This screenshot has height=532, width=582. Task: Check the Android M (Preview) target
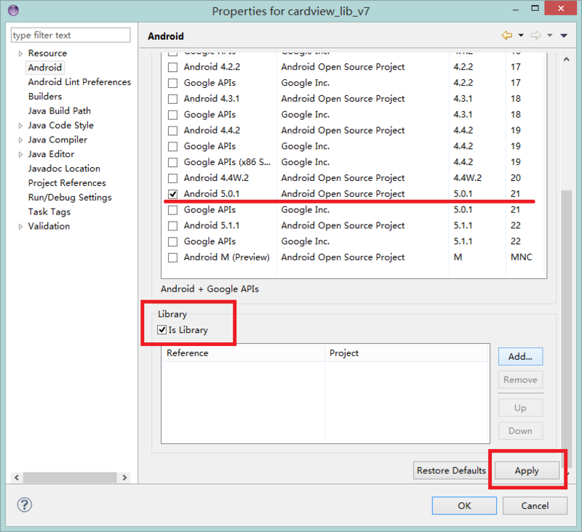tap(172, 258)
